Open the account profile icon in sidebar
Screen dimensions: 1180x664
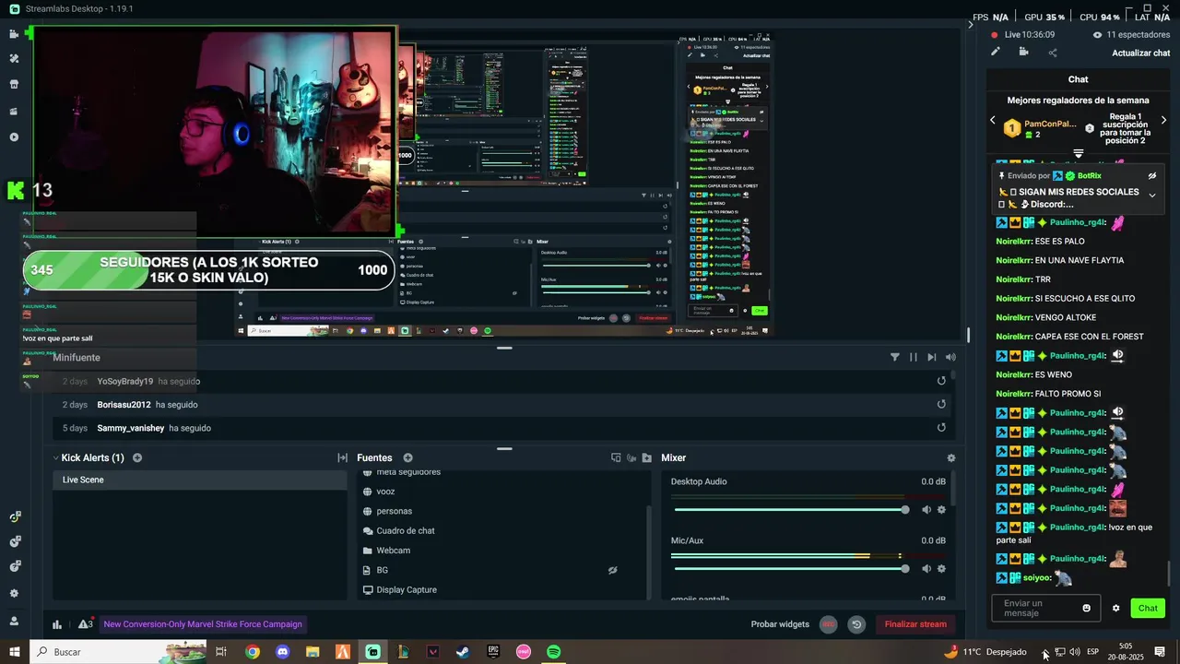point(14,620)
